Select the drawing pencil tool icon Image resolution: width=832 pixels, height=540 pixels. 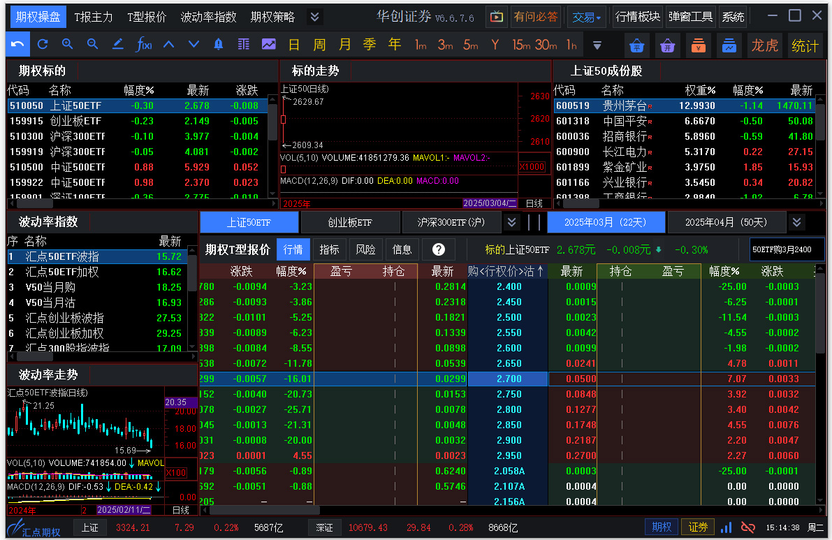(x=118, y=45)
